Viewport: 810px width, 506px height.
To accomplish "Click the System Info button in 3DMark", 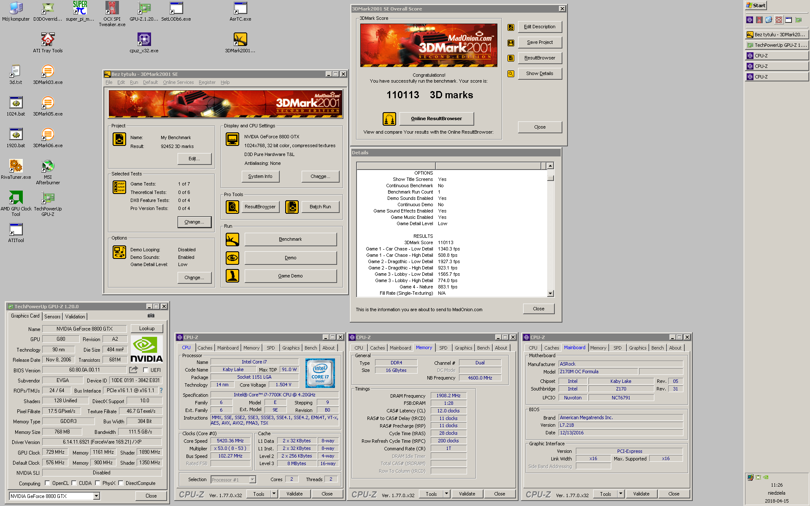I will tap(260, 176).
